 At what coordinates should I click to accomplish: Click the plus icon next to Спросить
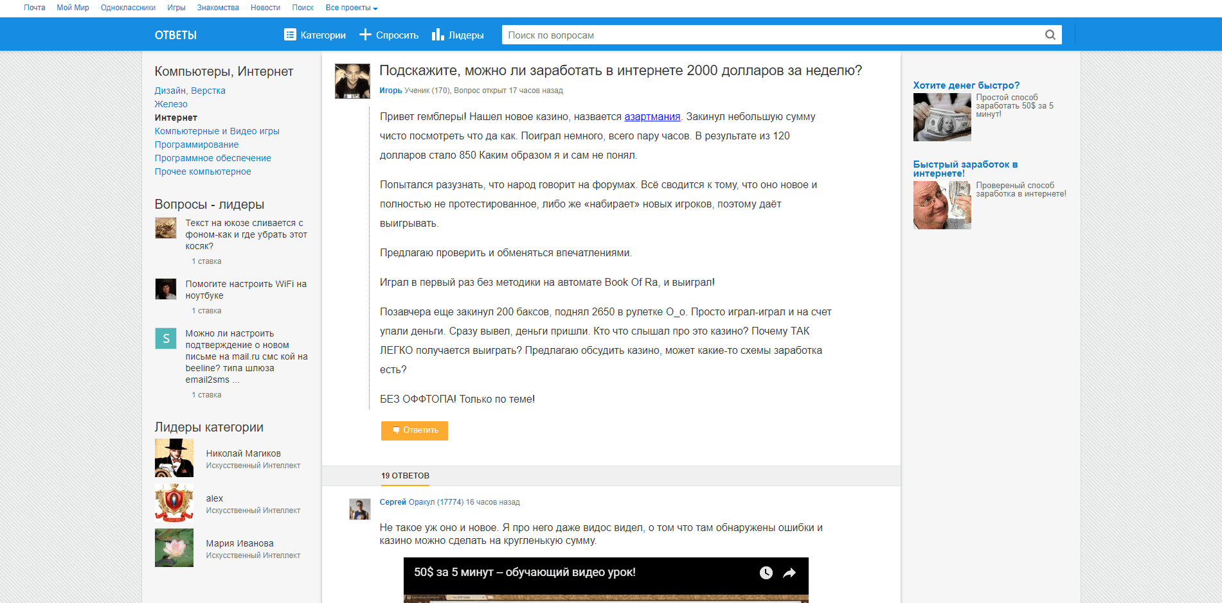point(365,35)
